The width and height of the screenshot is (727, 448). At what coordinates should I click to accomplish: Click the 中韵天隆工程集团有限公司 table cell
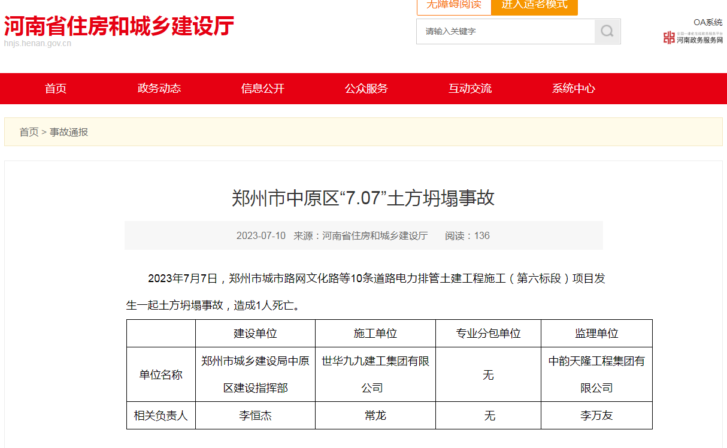[x=596, y=374]
